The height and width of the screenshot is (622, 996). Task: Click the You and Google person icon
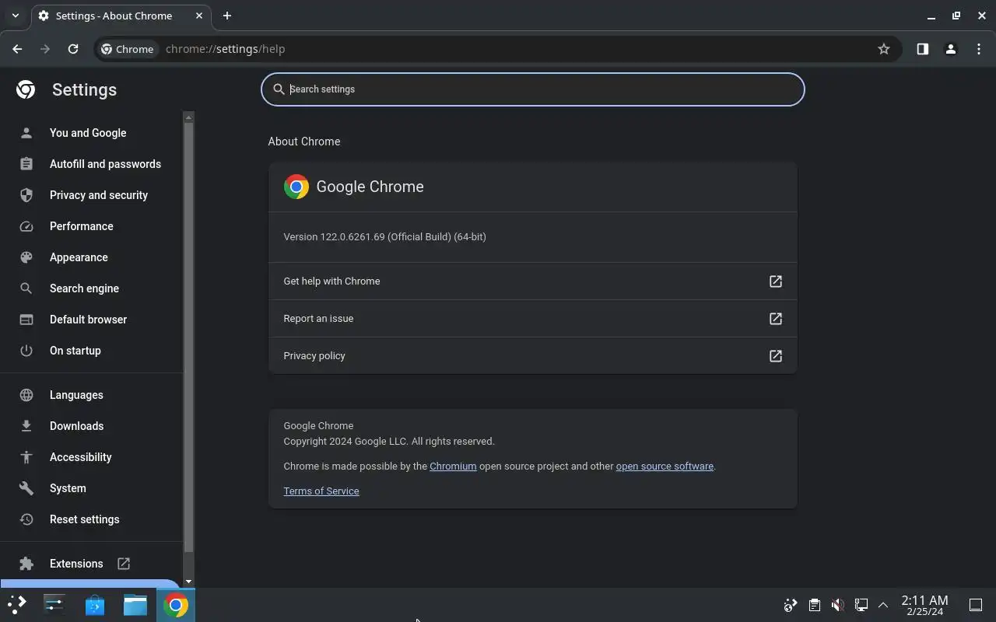click(26, 133)
